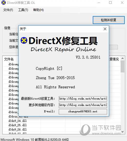Click the 文件名 column header

click(9, 59)
